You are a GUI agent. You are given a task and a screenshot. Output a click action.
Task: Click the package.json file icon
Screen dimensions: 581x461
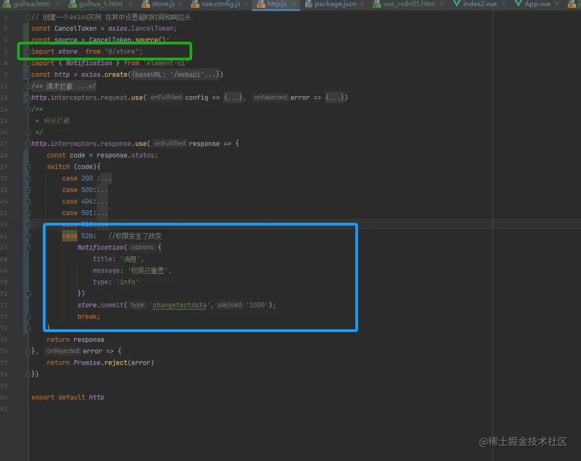point(308,4)
